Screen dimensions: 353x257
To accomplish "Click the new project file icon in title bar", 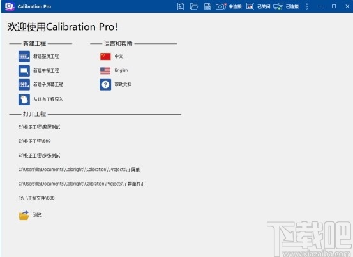I will tap(181, 6).
